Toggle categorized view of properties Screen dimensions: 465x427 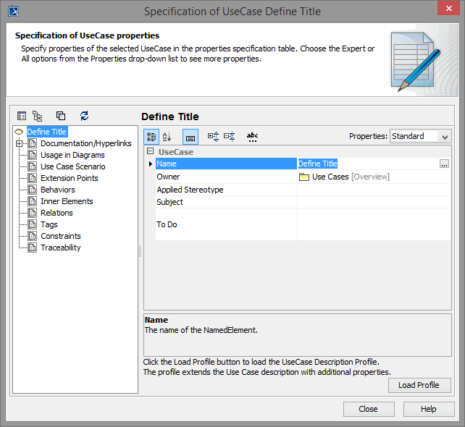(151, 136)
